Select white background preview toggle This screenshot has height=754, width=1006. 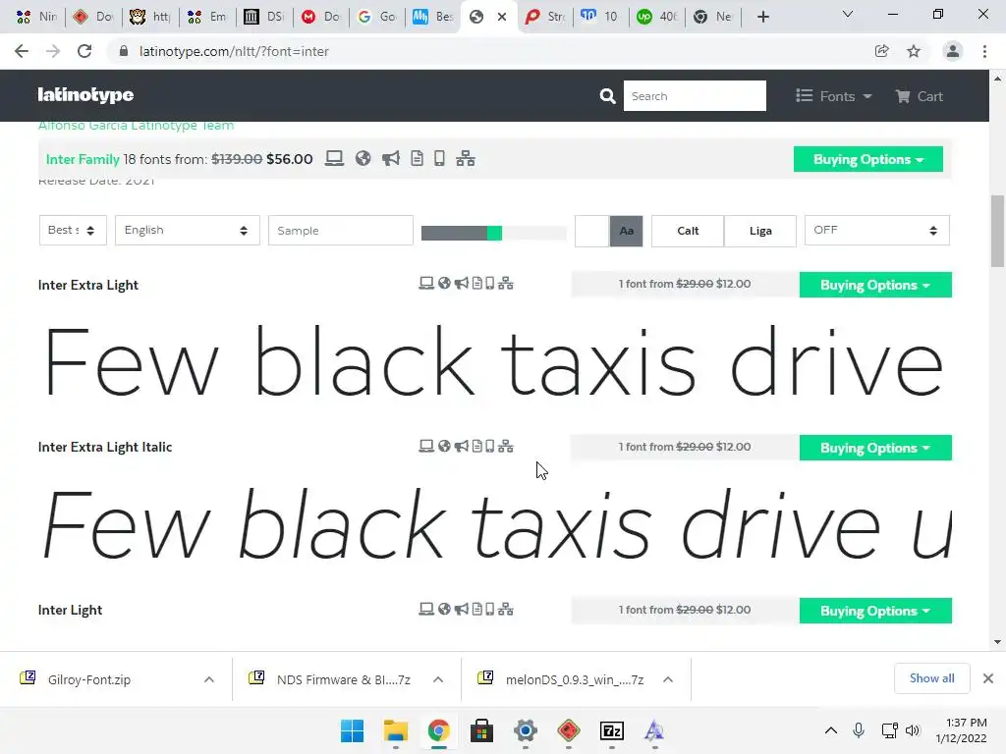(x=591, y=231)
